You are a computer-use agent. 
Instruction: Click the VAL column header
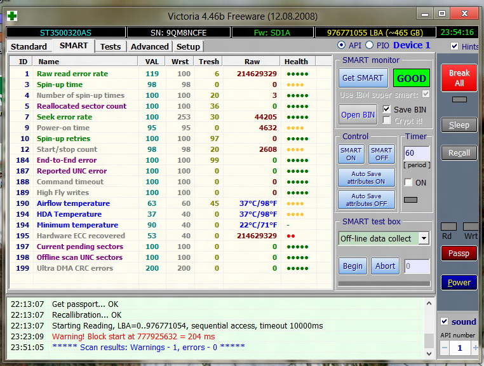tap(152, 62)
